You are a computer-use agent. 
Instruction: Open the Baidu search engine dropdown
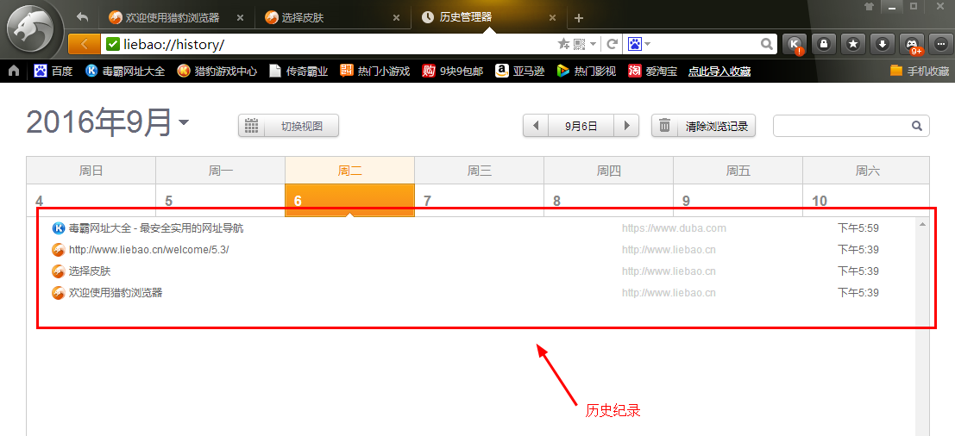coord(639,44)
